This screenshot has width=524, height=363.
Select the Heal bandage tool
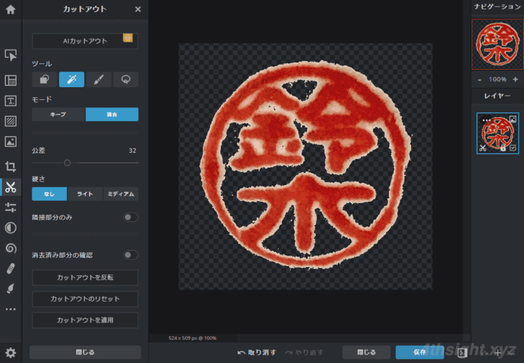tap(11, 269)
